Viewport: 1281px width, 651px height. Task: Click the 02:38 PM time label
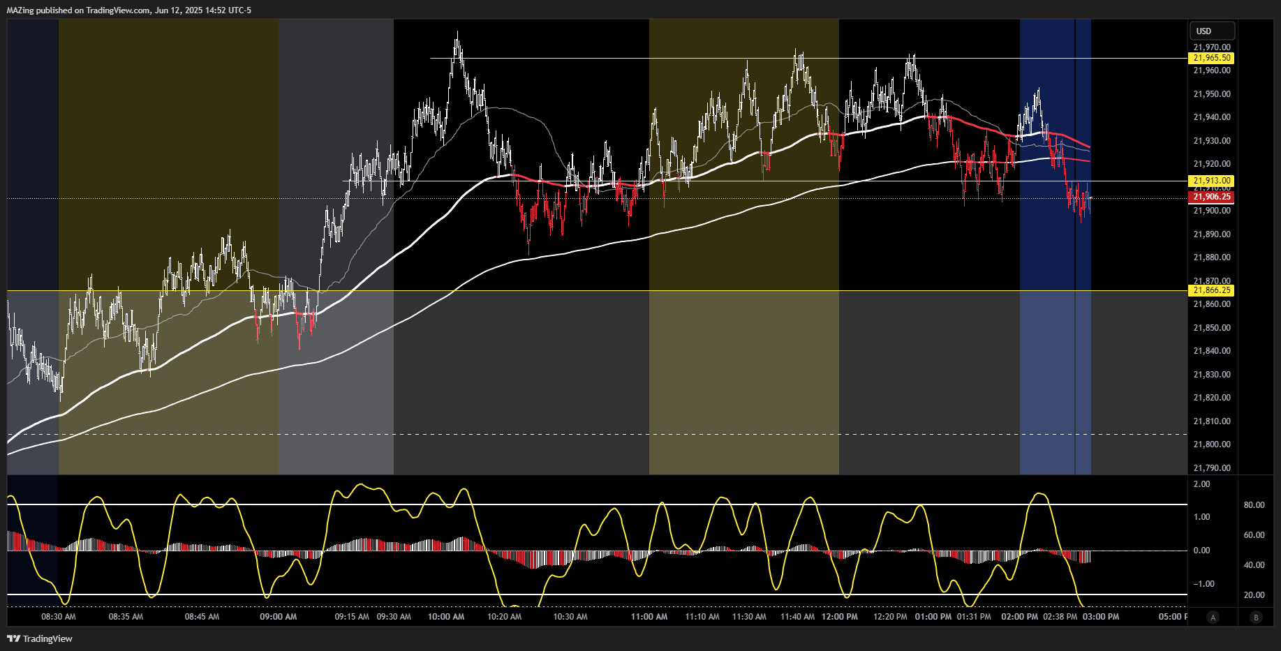click(x=1060, y=617)
